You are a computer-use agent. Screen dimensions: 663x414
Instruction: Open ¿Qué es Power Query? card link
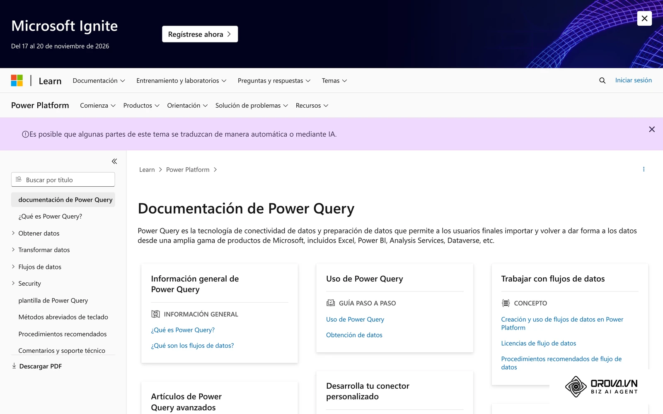183,330
